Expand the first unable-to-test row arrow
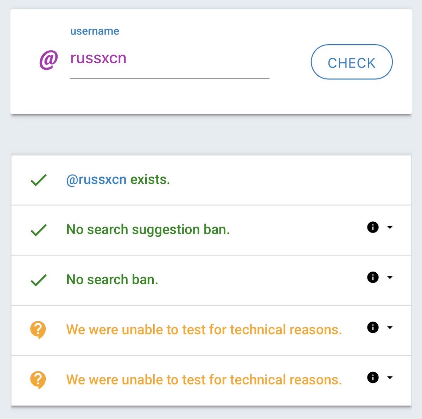The height and width of the screenshot is (419, 422). (390, 328)
